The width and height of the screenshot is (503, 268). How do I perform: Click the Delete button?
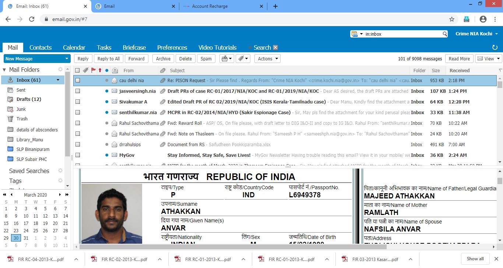[x=186, y=59]
